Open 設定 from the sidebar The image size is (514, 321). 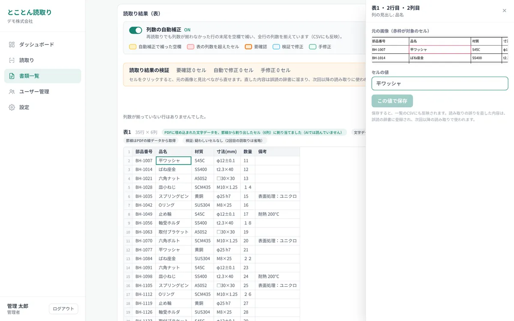pyautogui.click(x=42, y=107)
